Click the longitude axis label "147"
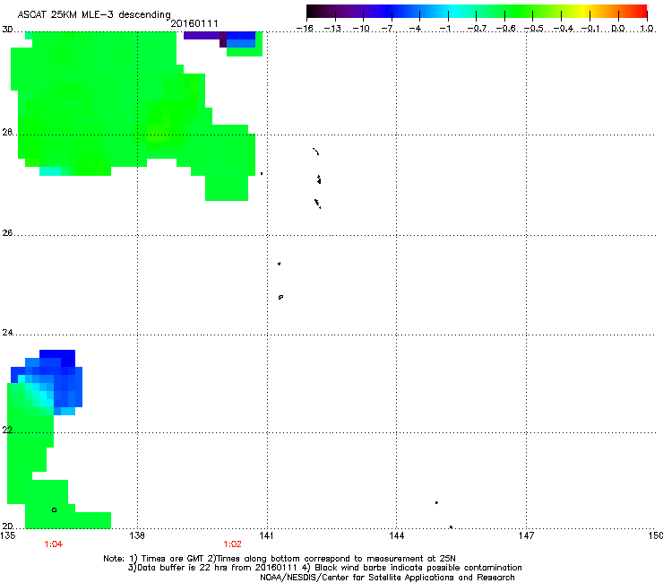The image size is (663, 583). coord(526,535)
